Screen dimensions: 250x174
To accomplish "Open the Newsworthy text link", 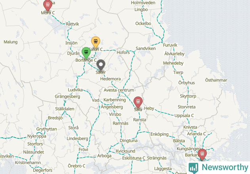I will (225, 167).
